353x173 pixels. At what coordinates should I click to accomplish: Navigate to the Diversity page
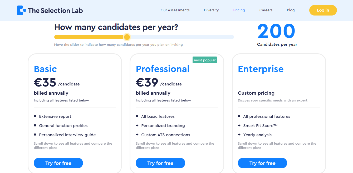(x=211, y=10)
